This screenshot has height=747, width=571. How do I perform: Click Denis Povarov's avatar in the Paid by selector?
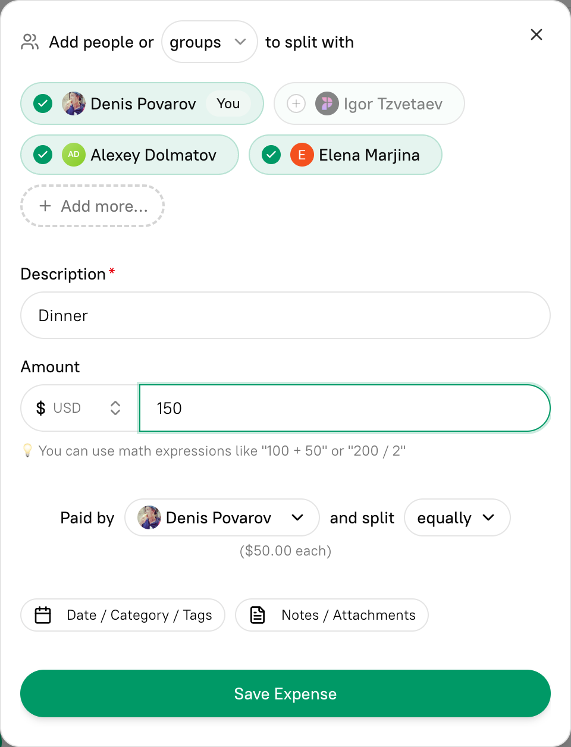149,517
